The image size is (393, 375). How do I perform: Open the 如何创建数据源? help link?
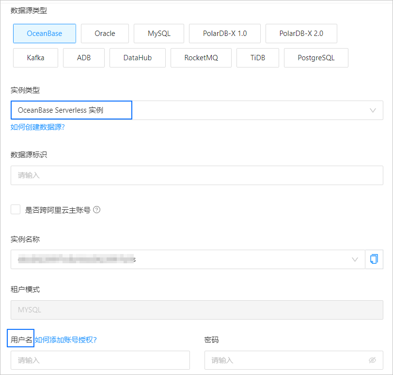tap(38, 127)
